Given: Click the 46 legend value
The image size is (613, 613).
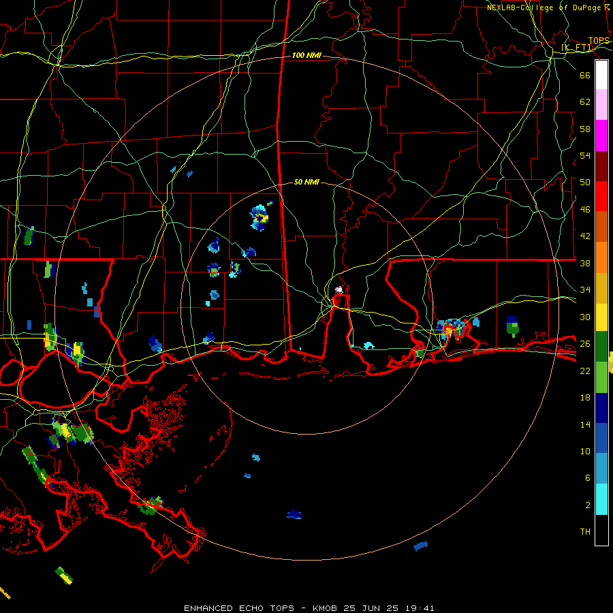Looking at the screenshot, I should [585, 209].
